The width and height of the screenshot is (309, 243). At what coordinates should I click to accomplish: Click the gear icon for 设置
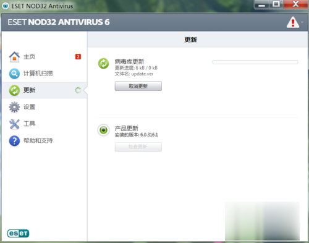[14, 107]
